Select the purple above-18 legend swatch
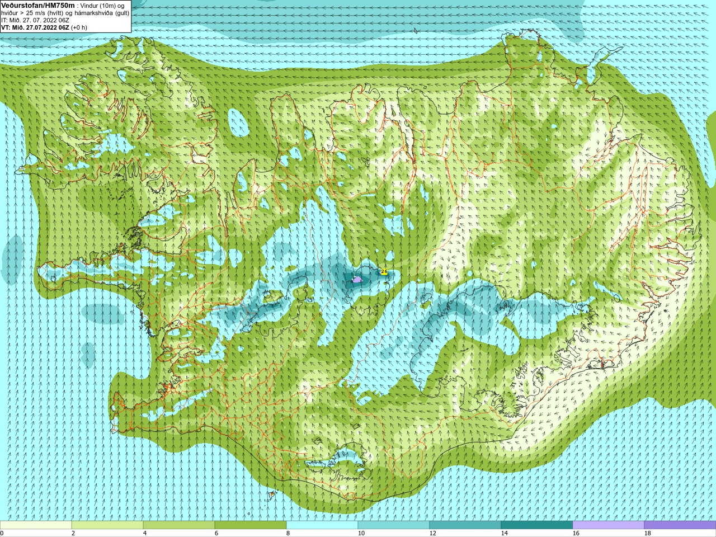Viewport: 716px width, 537px height. pos(680,525)
